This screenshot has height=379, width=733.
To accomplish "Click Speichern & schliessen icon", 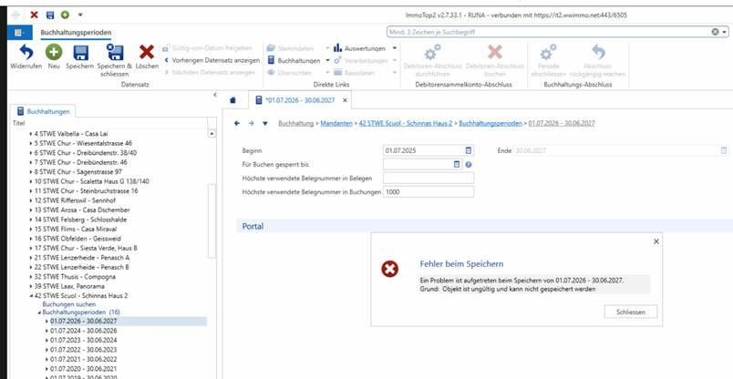I will click(x=115, y=52).
